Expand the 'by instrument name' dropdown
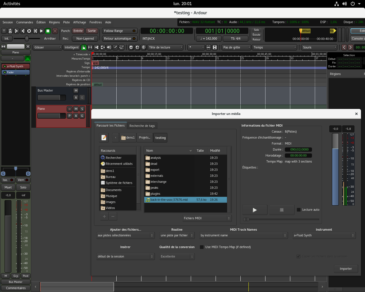 (x=243, y=235)
